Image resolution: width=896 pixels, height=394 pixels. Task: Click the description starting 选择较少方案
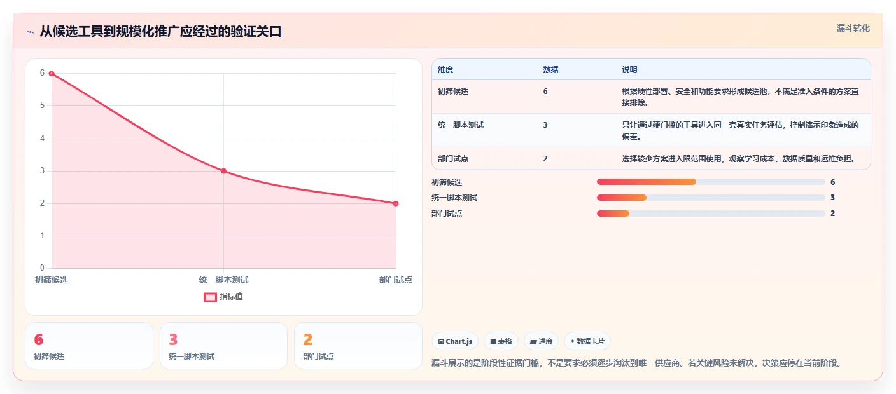[x=738, y=159]
